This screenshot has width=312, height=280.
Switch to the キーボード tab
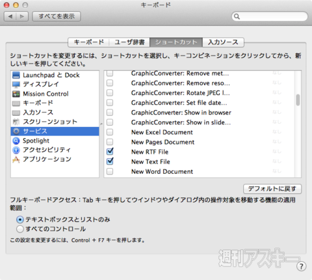click(88, 42)
